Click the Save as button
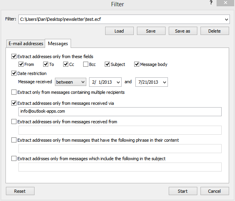 pyautogui.click(x=183, y=31)
